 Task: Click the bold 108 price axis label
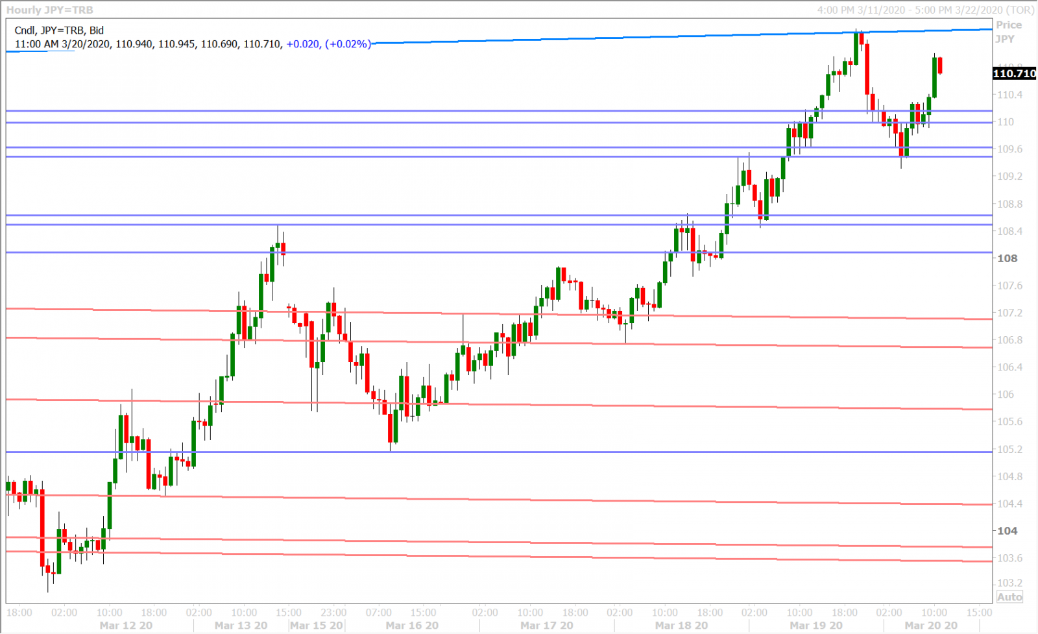(1007, 258)
